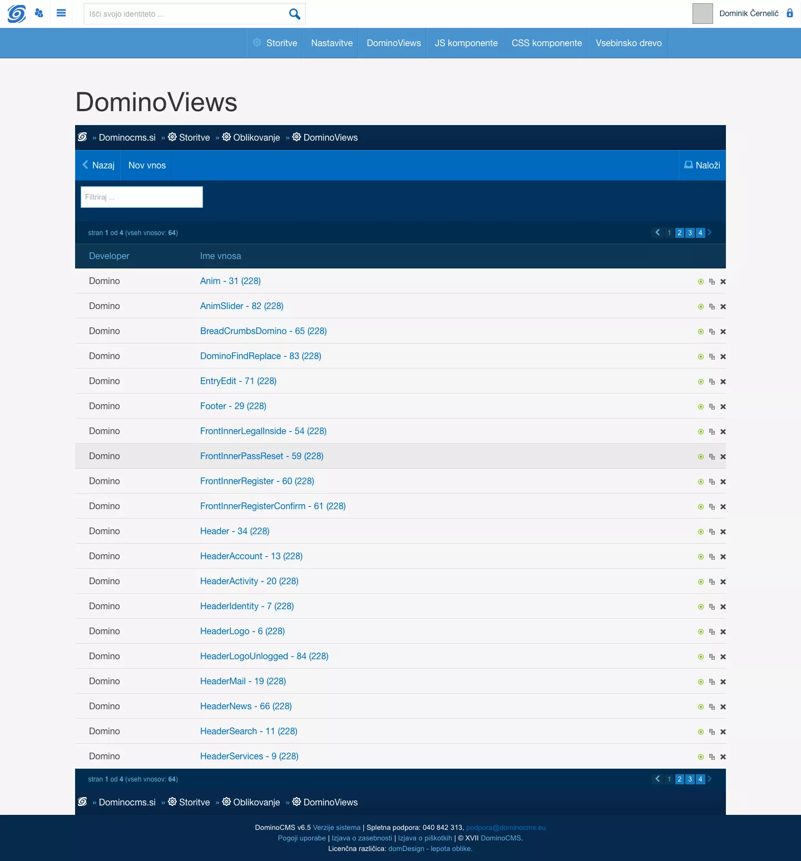Click the back chevron on Nazaj

tap(85, 165)
